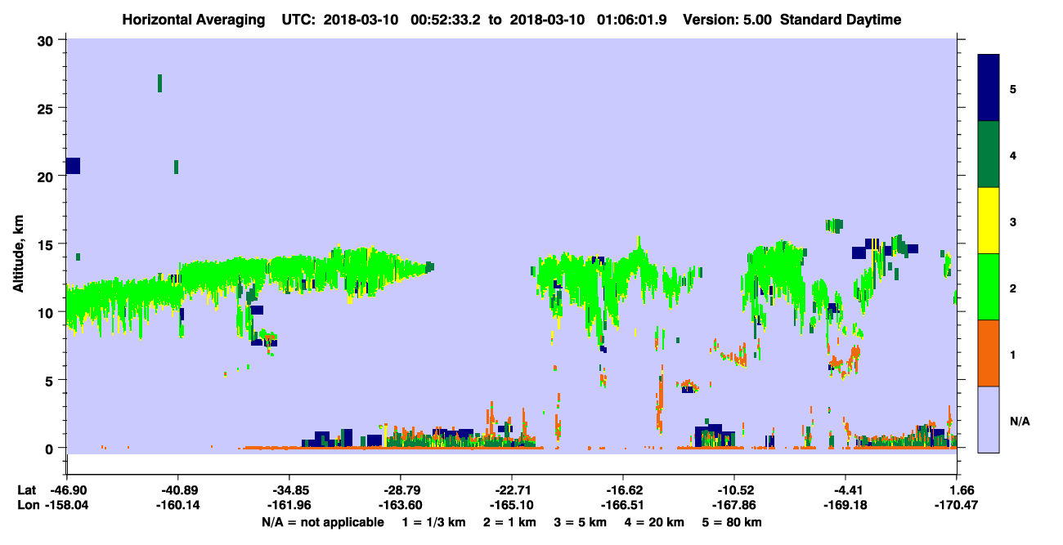This screenshot has width=1063, height=545.
Task: Click the orange level 1 colorbar segment
Action: tap(989, 353)
